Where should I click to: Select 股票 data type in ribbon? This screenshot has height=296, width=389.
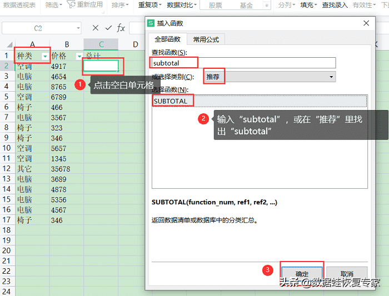click(x=215, y=5)
